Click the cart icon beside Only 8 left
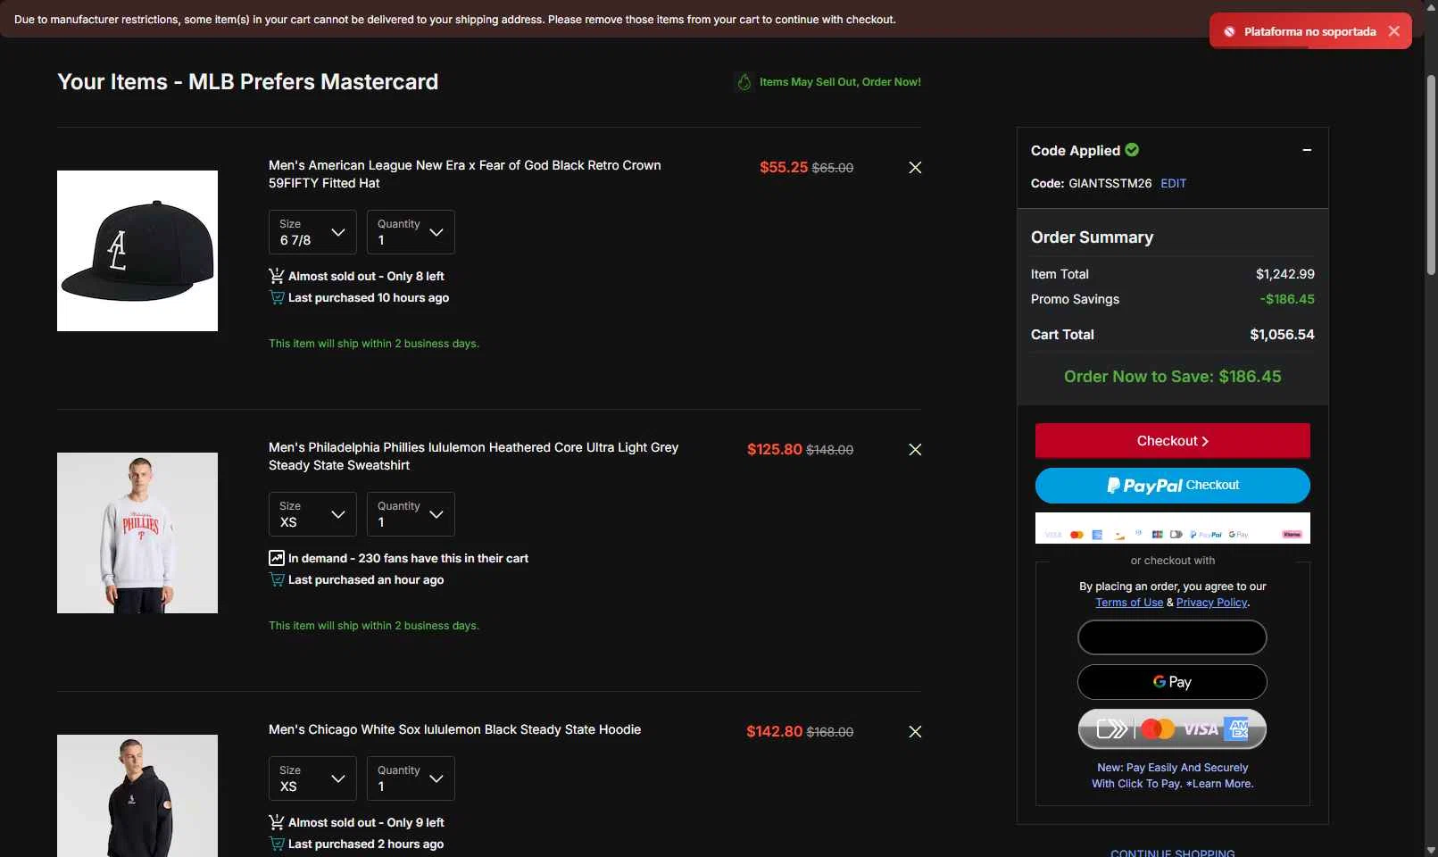Viewport: 1438px width, 857px height. coord(277,276)
